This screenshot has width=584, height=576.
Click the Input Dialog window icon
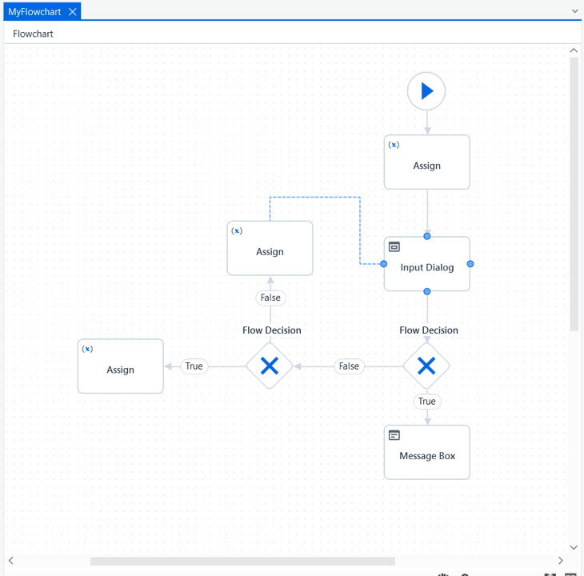click(x=394, y=247)
